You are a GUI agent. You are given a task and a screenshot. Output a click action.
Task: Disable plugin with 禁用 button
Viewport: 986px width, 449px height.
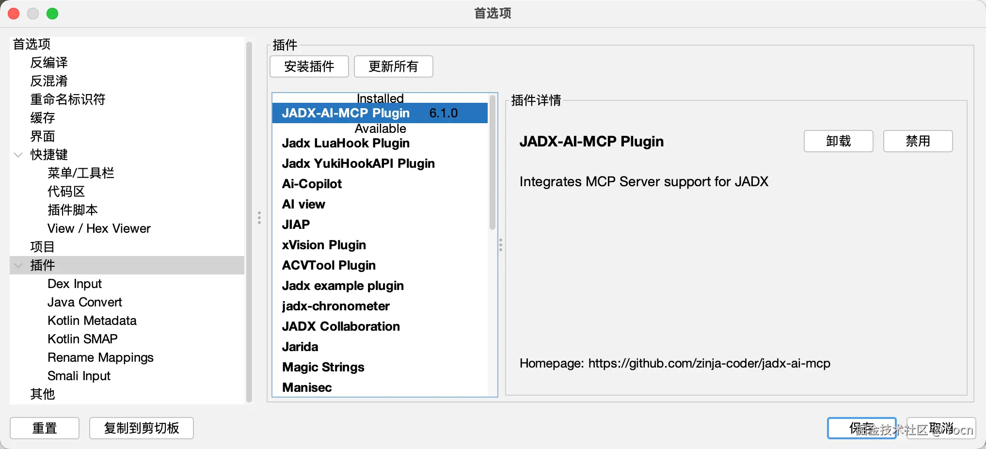tap(918, 141)
